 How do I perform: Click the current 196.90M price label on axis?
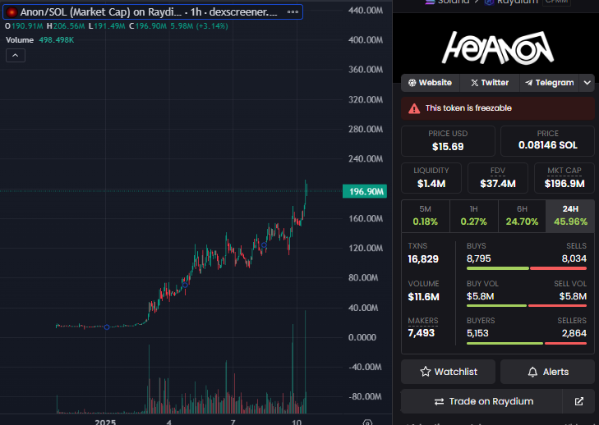[x=365, y=191]
